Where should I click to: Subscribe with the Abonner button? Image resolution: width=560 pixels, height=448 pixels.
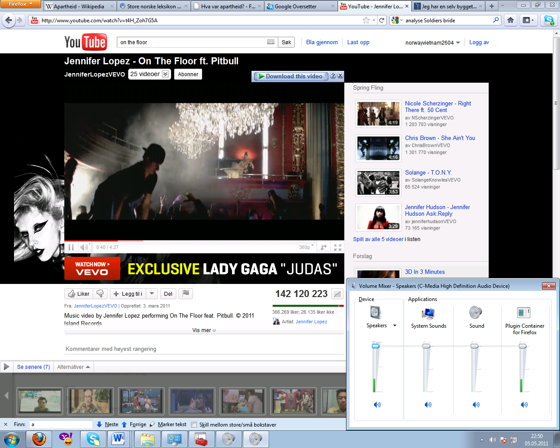[x=188, y=74]
